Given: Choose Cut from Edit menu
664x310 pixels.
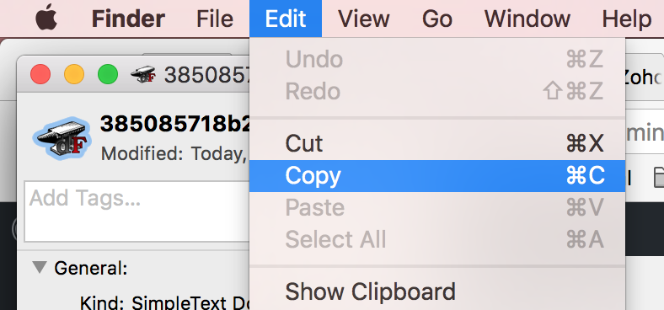Looking at the screenshot, I should click(x=437, y=143).
